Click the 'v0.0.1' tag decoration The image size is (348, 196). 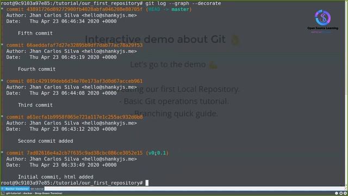[157, 153]
